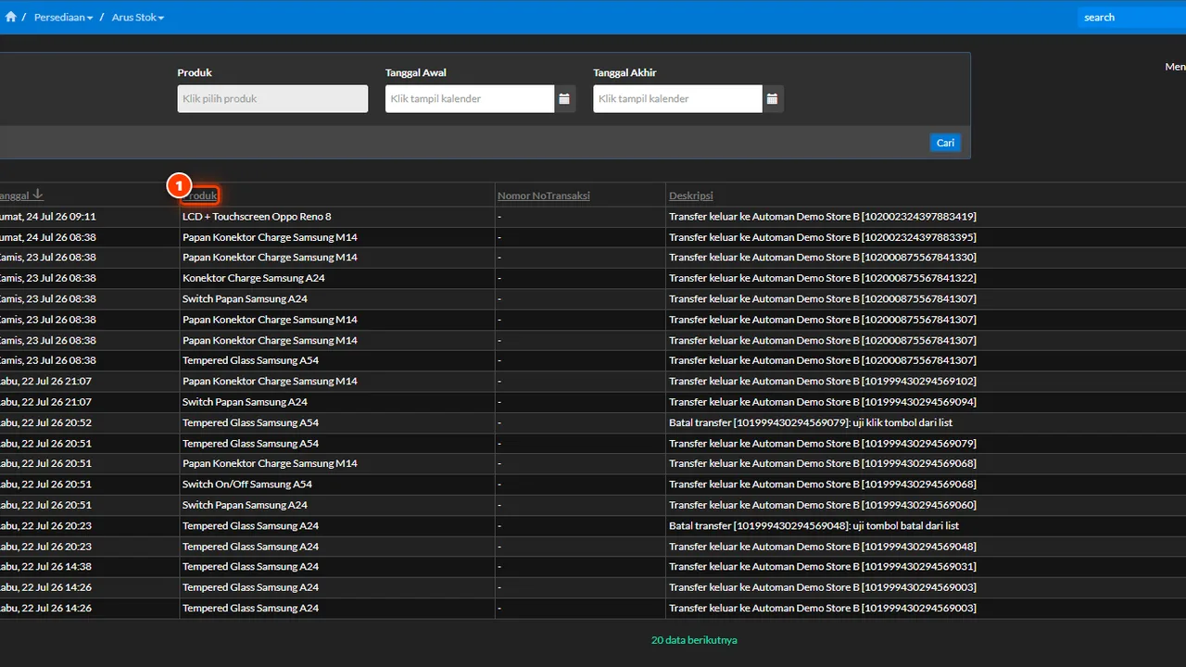
Task: Expand the Arus Stok breadcrumb menu
Action: point(138,18)
